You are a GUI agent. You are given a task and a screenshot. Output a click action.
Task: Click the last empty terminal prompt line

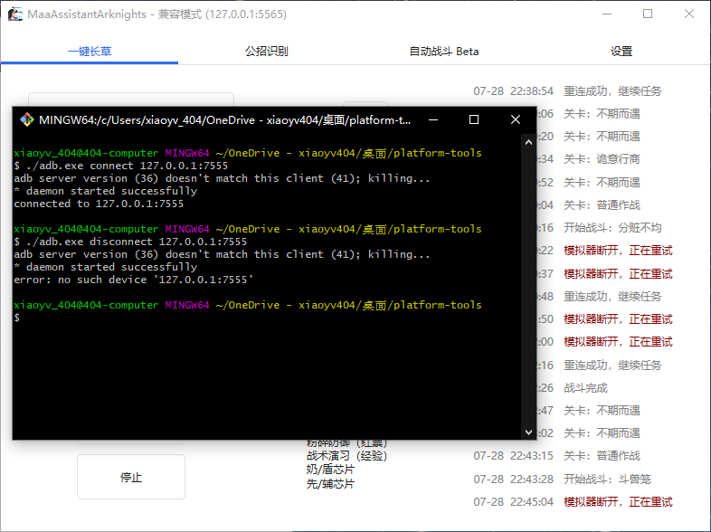point(17,318)
